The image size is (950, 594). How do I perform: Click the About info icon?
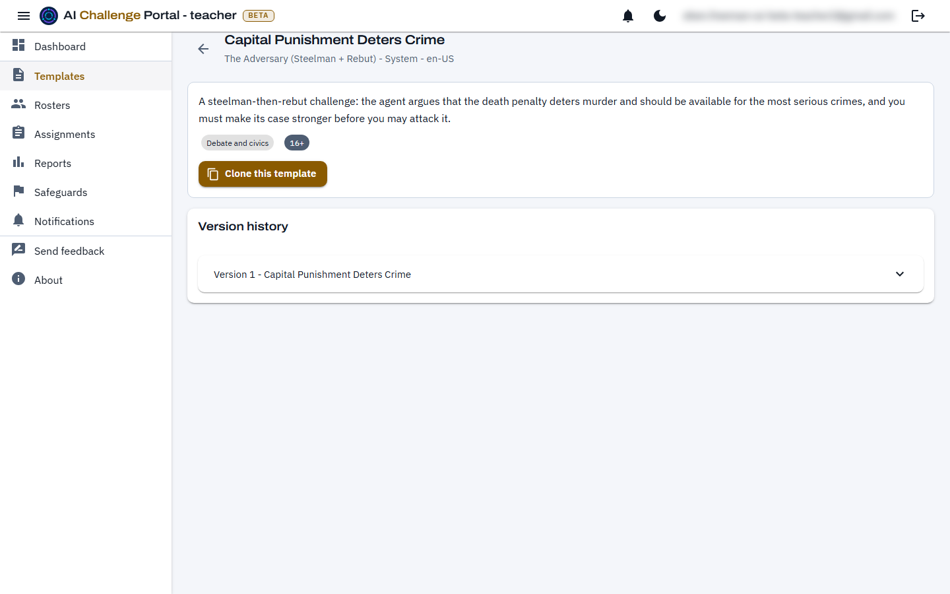[18, 279]
